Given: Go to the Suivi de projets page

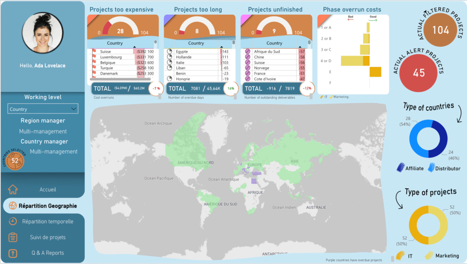Looking at the screenshot, I should tap(48, 237).
